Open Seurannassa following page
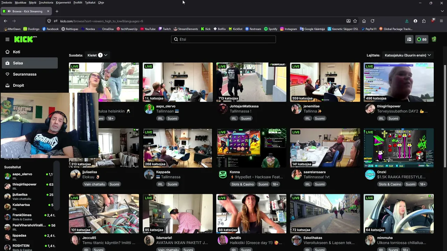Screen dimensions: 447x251 tap(30, 74)
